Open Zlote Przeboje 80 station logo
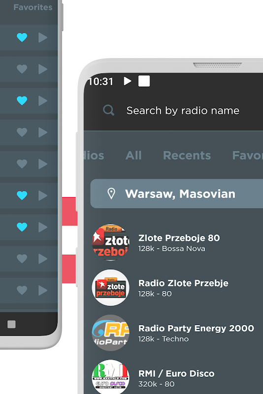Viewport: 263px width, 394px height. [x=110, y=242]
